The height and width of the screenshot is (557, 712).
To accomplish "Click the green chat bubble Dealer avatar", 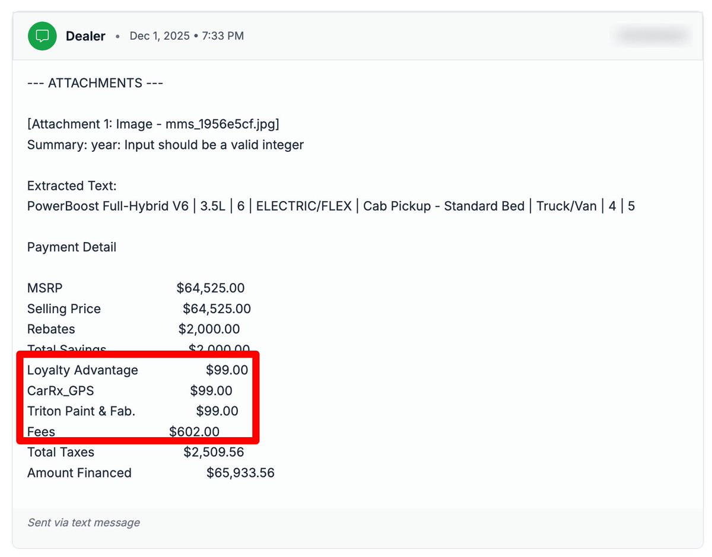I will 42,36.
